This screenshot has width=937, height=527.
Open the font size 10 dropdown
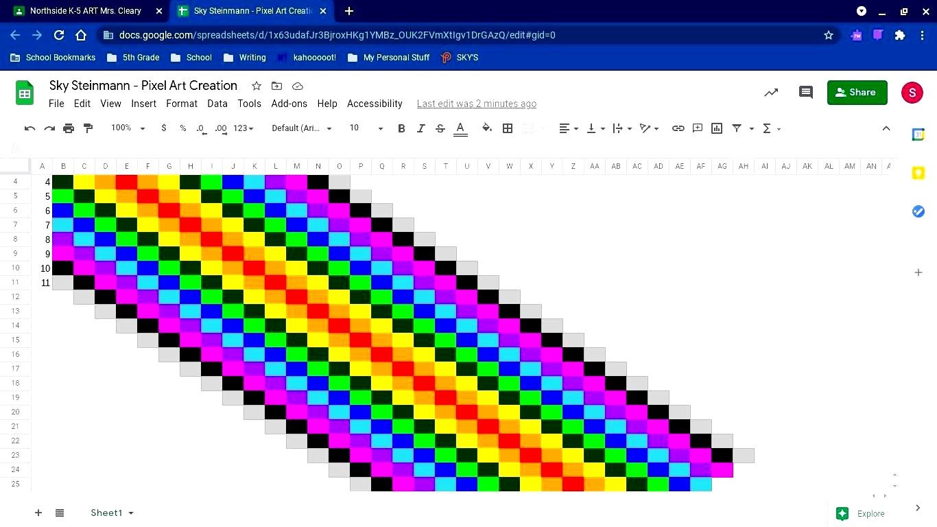point(366,128)
